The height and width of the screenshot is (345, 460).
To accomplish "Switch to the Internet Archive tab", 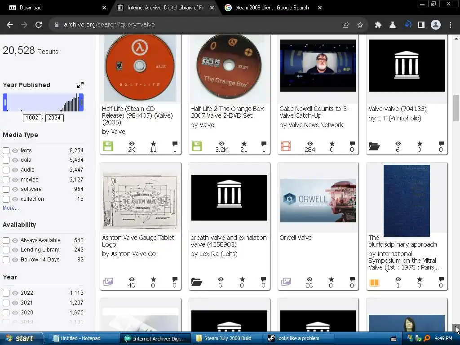I will pos(166,8).
